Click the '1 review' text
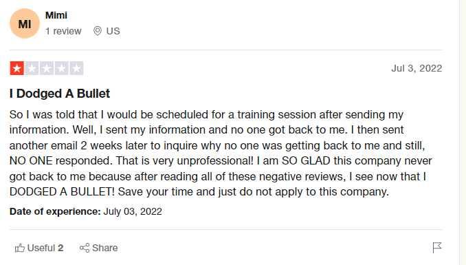The width and height of the screenshot is (466, 265). coord(63,31)
